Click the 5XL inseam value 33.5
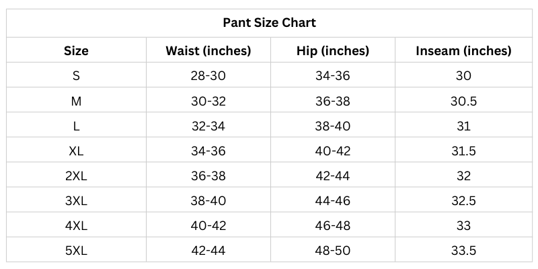The height and width of the screenshot is (269, 538). [463, 251]
